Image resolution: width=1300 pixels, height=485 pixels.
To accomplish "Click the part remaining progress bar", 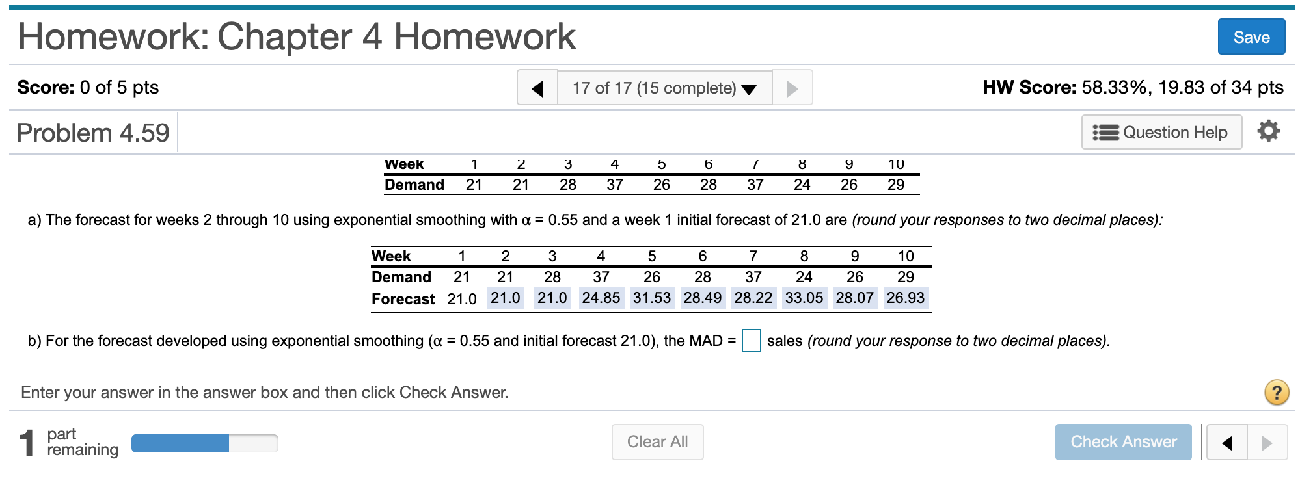I will 204,441.
